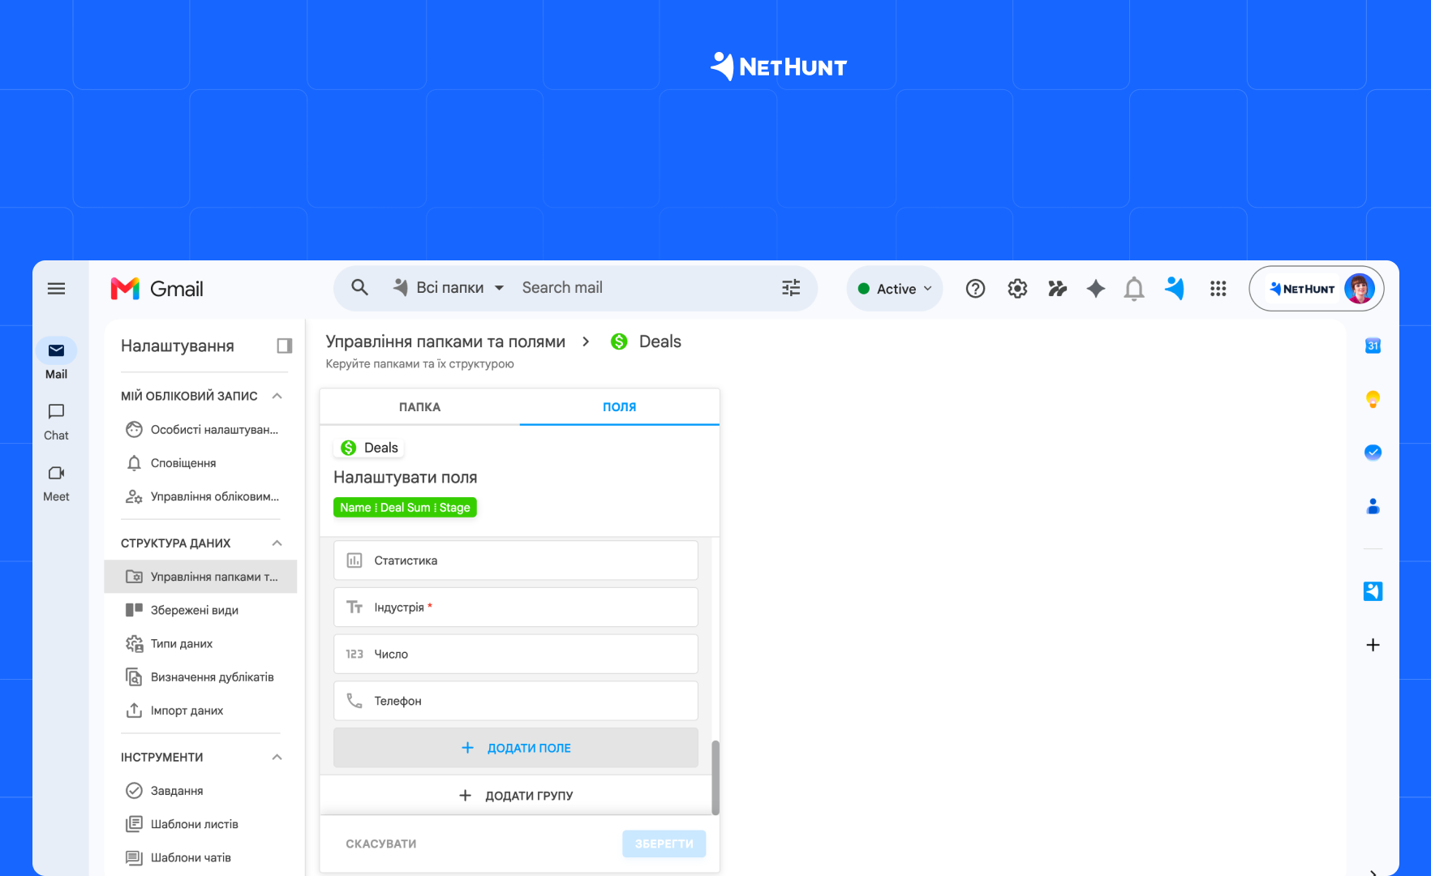Screen dimensions: 1431x876
Task: Select Управління папками in sidebar
Action: point(201,577)
